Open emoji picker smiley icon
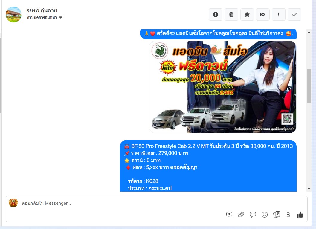Viewport: 316px width, 229px height. (264, 215)
